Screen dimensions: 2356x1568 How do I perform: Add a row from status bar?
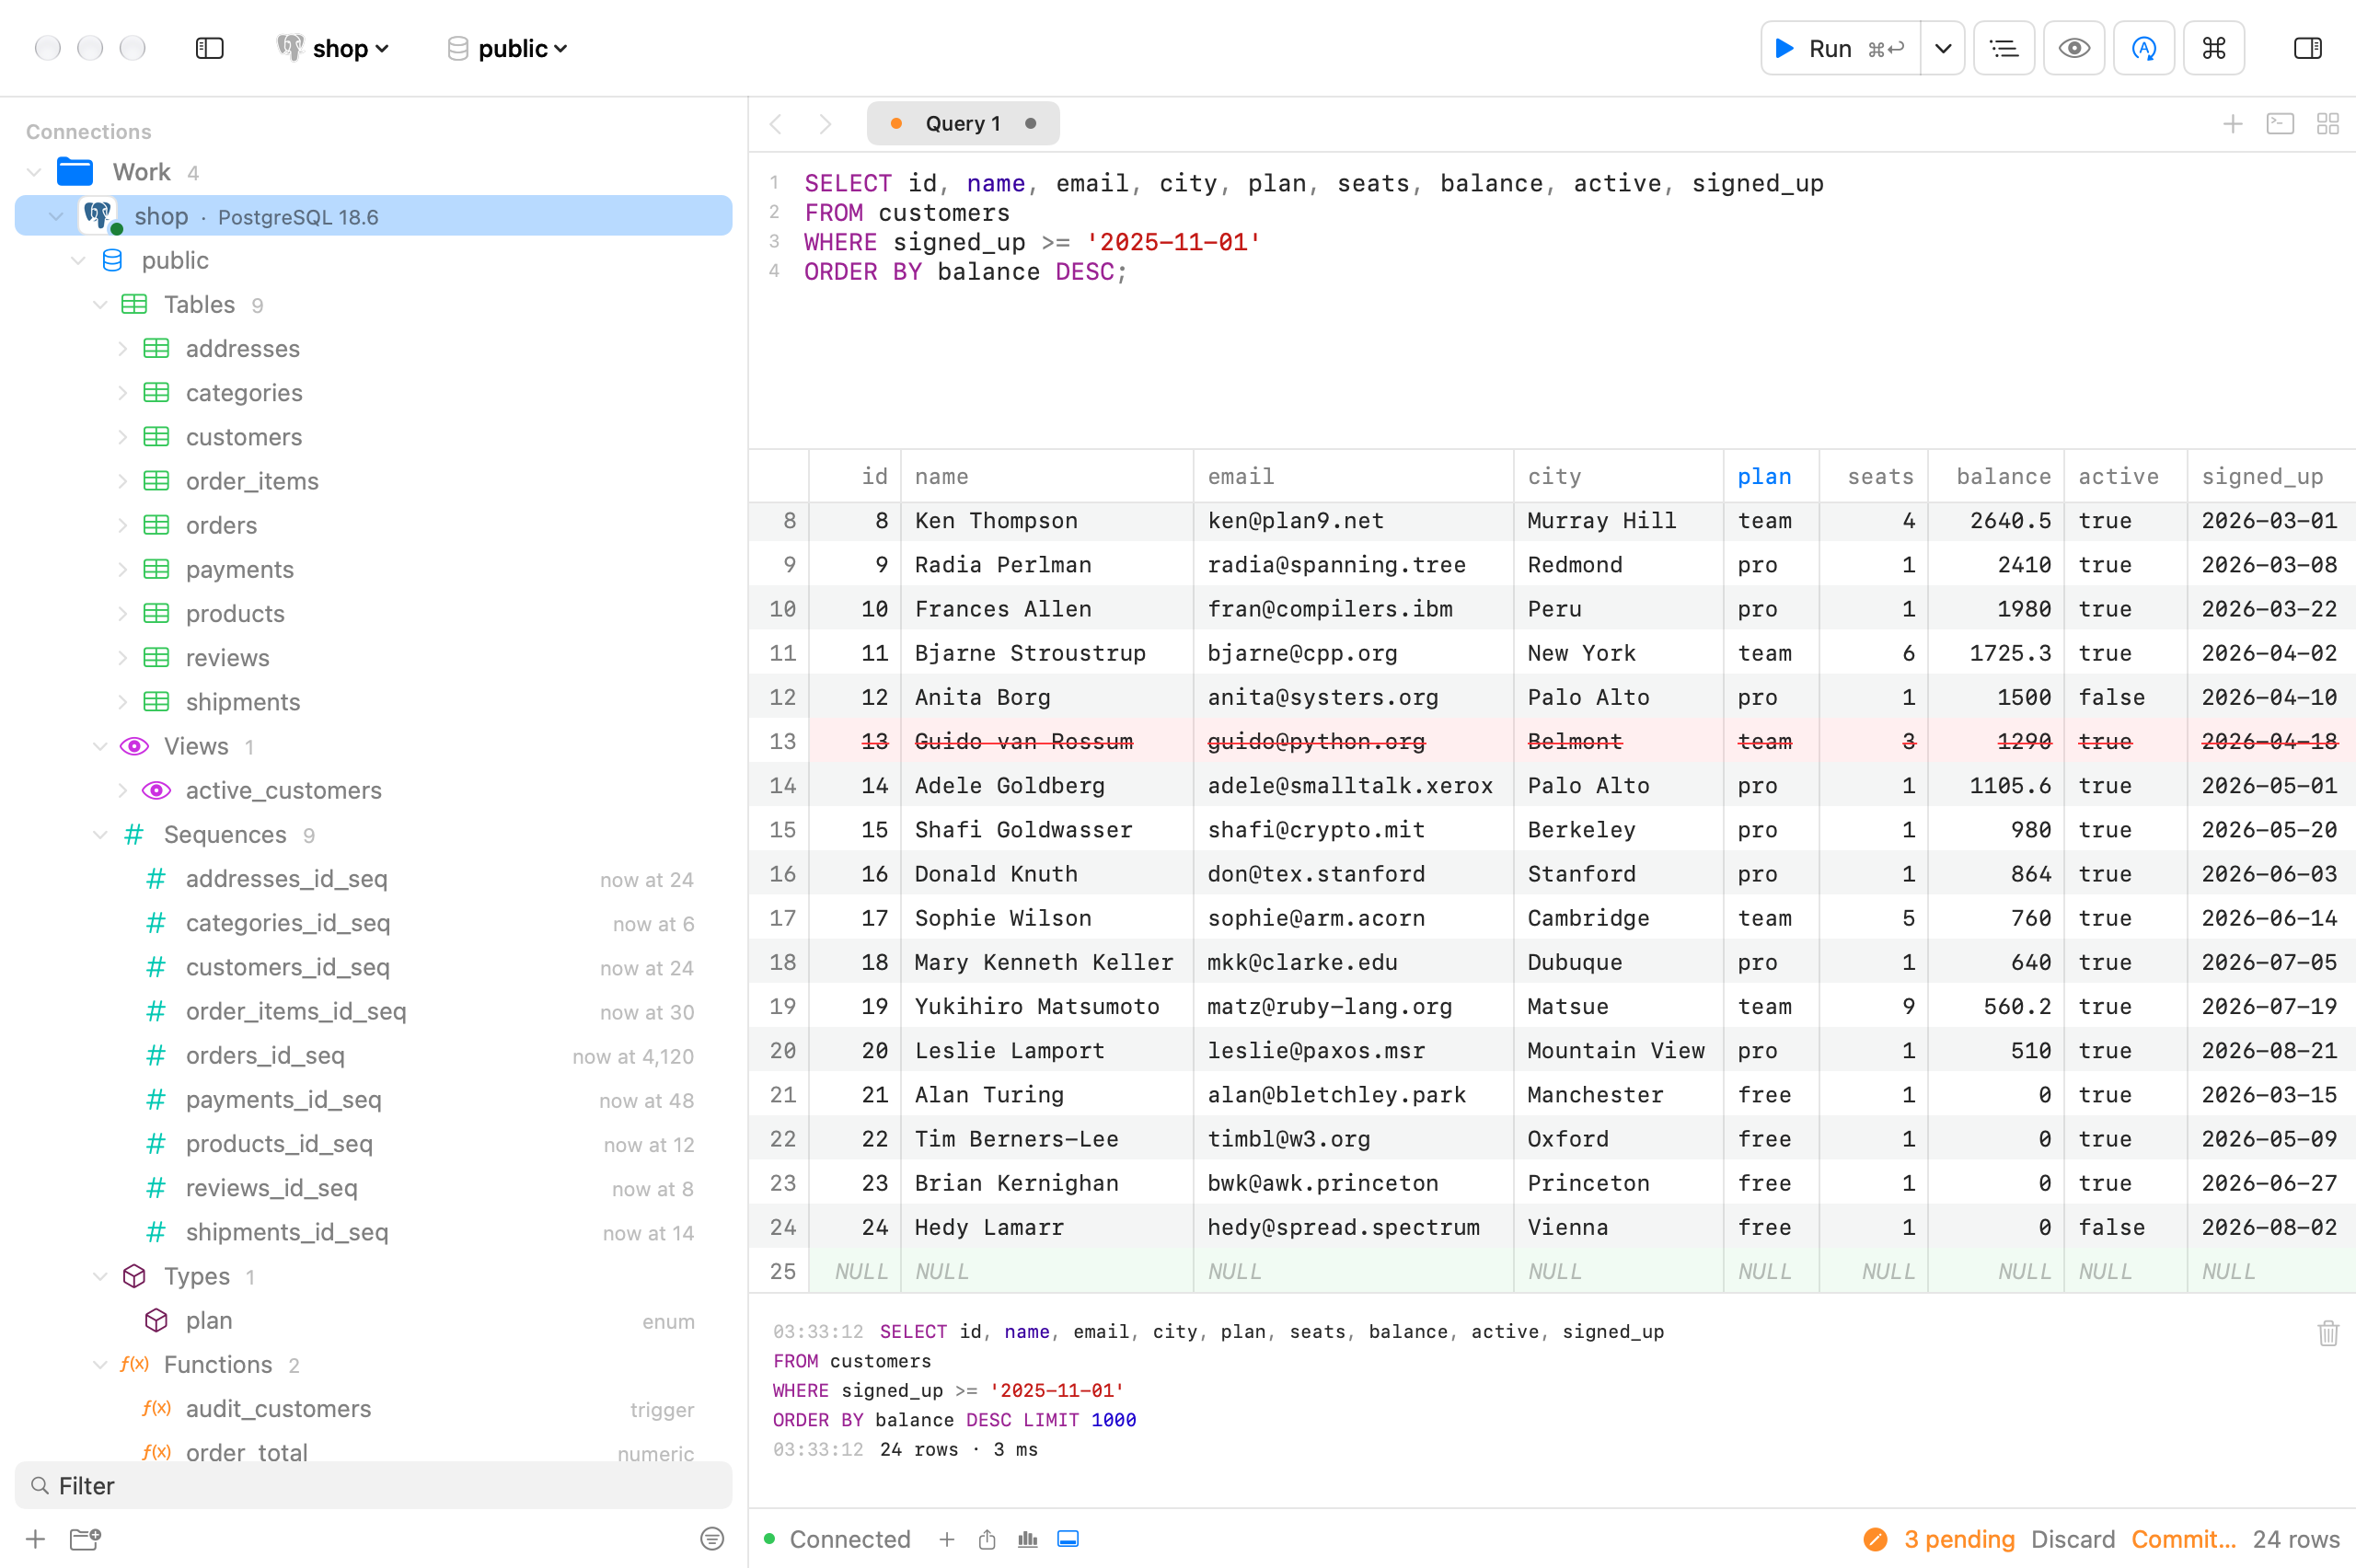946,1539
